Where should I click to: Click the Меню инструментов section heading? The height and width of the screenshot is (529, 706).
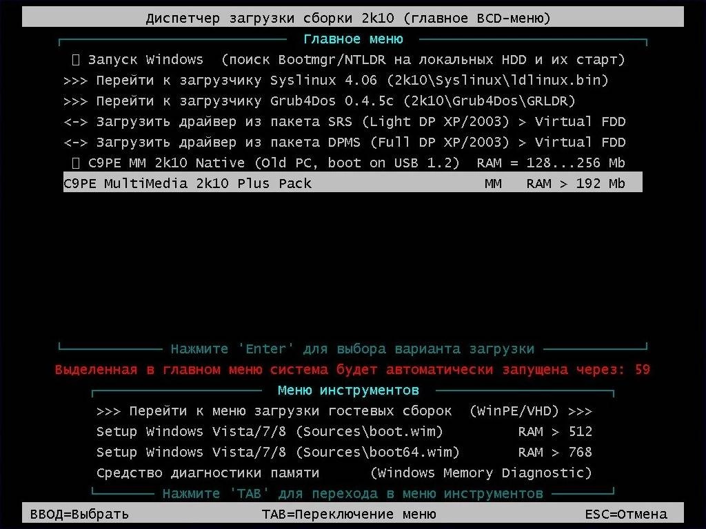point(348,391)
